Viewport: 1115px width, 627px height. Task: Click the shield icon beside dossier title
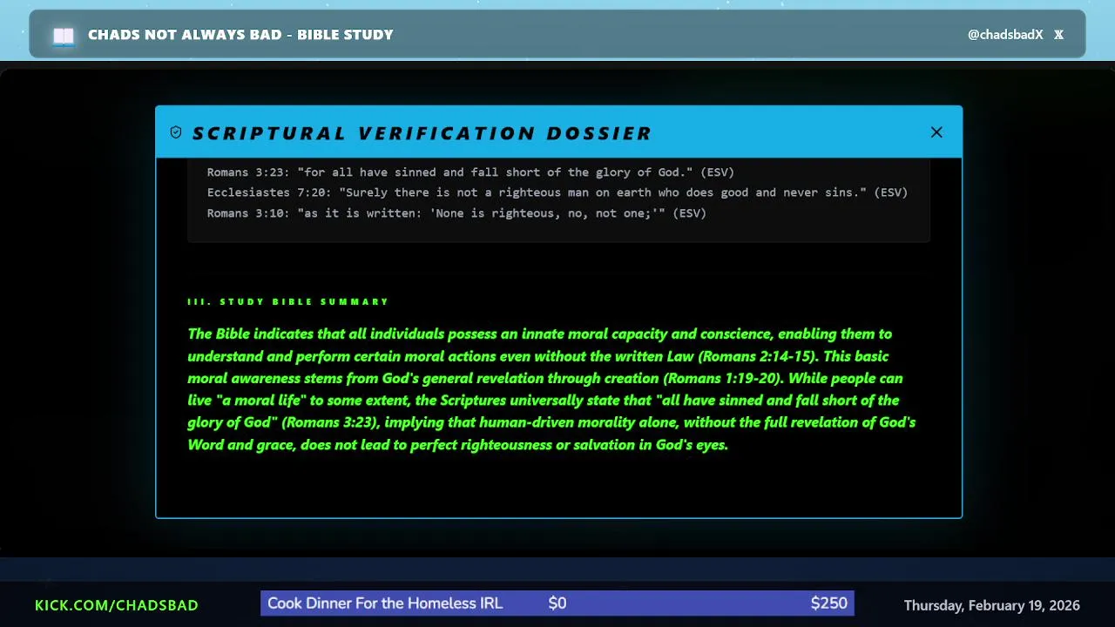point(176,132)
